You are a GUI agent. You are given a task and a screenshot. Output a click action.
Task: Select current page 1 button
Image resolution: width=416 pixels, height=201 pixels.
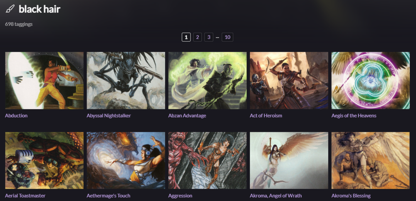186,37
